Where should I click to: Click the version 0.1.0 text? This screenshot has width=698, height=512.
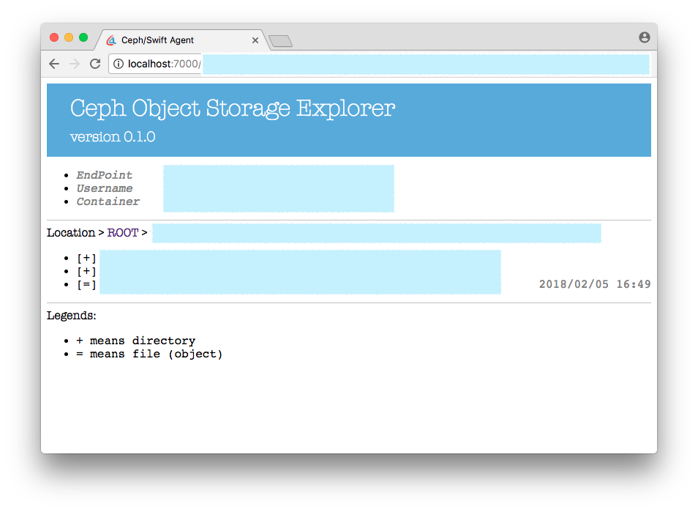(113, 136)
